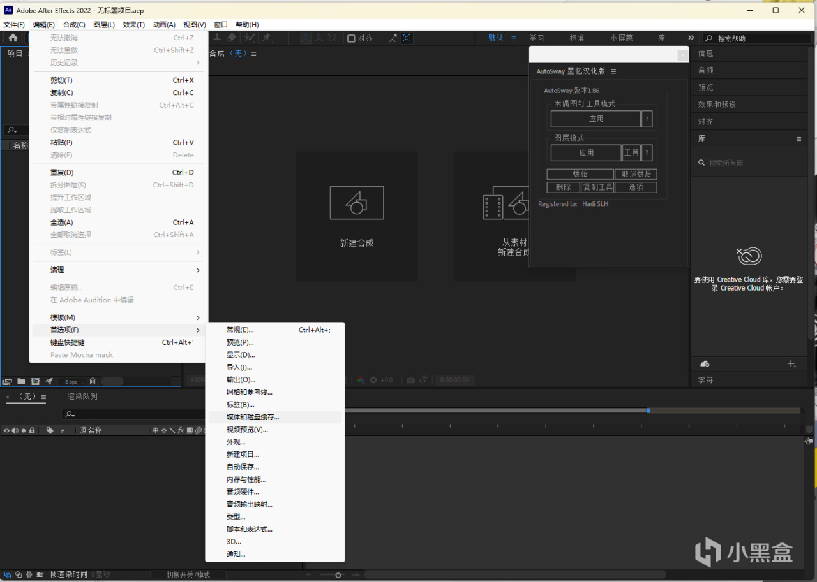Close the floating AutoSway window
The width and height of the screenshot is (817, 582).
click(x=682, y=55)
